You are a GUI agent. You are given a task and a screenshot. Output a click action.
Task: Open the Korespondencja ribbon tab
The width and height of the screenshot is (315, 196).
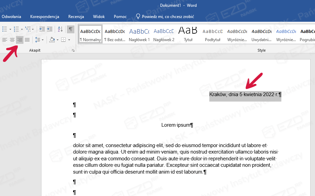[45, 16]
